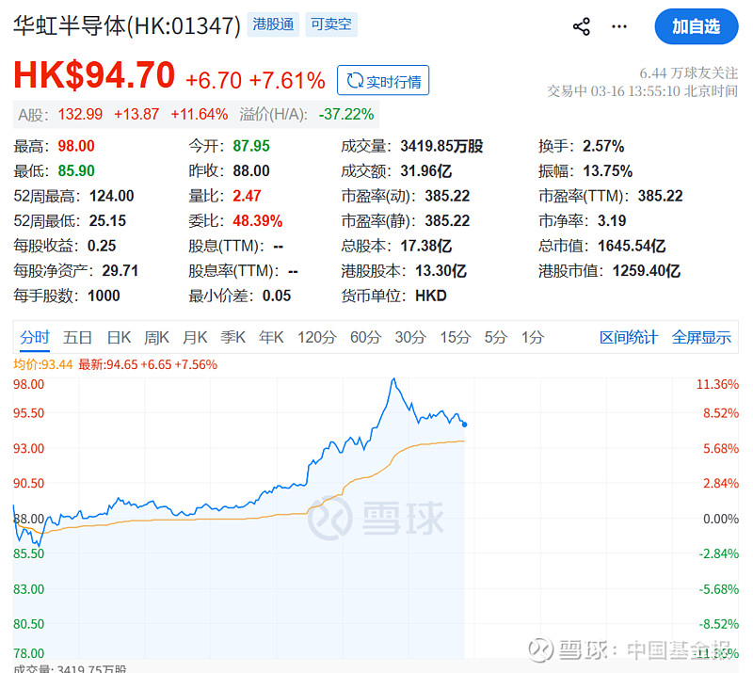Refresh quotes with 实时行情 button

(x=382, y=80)
